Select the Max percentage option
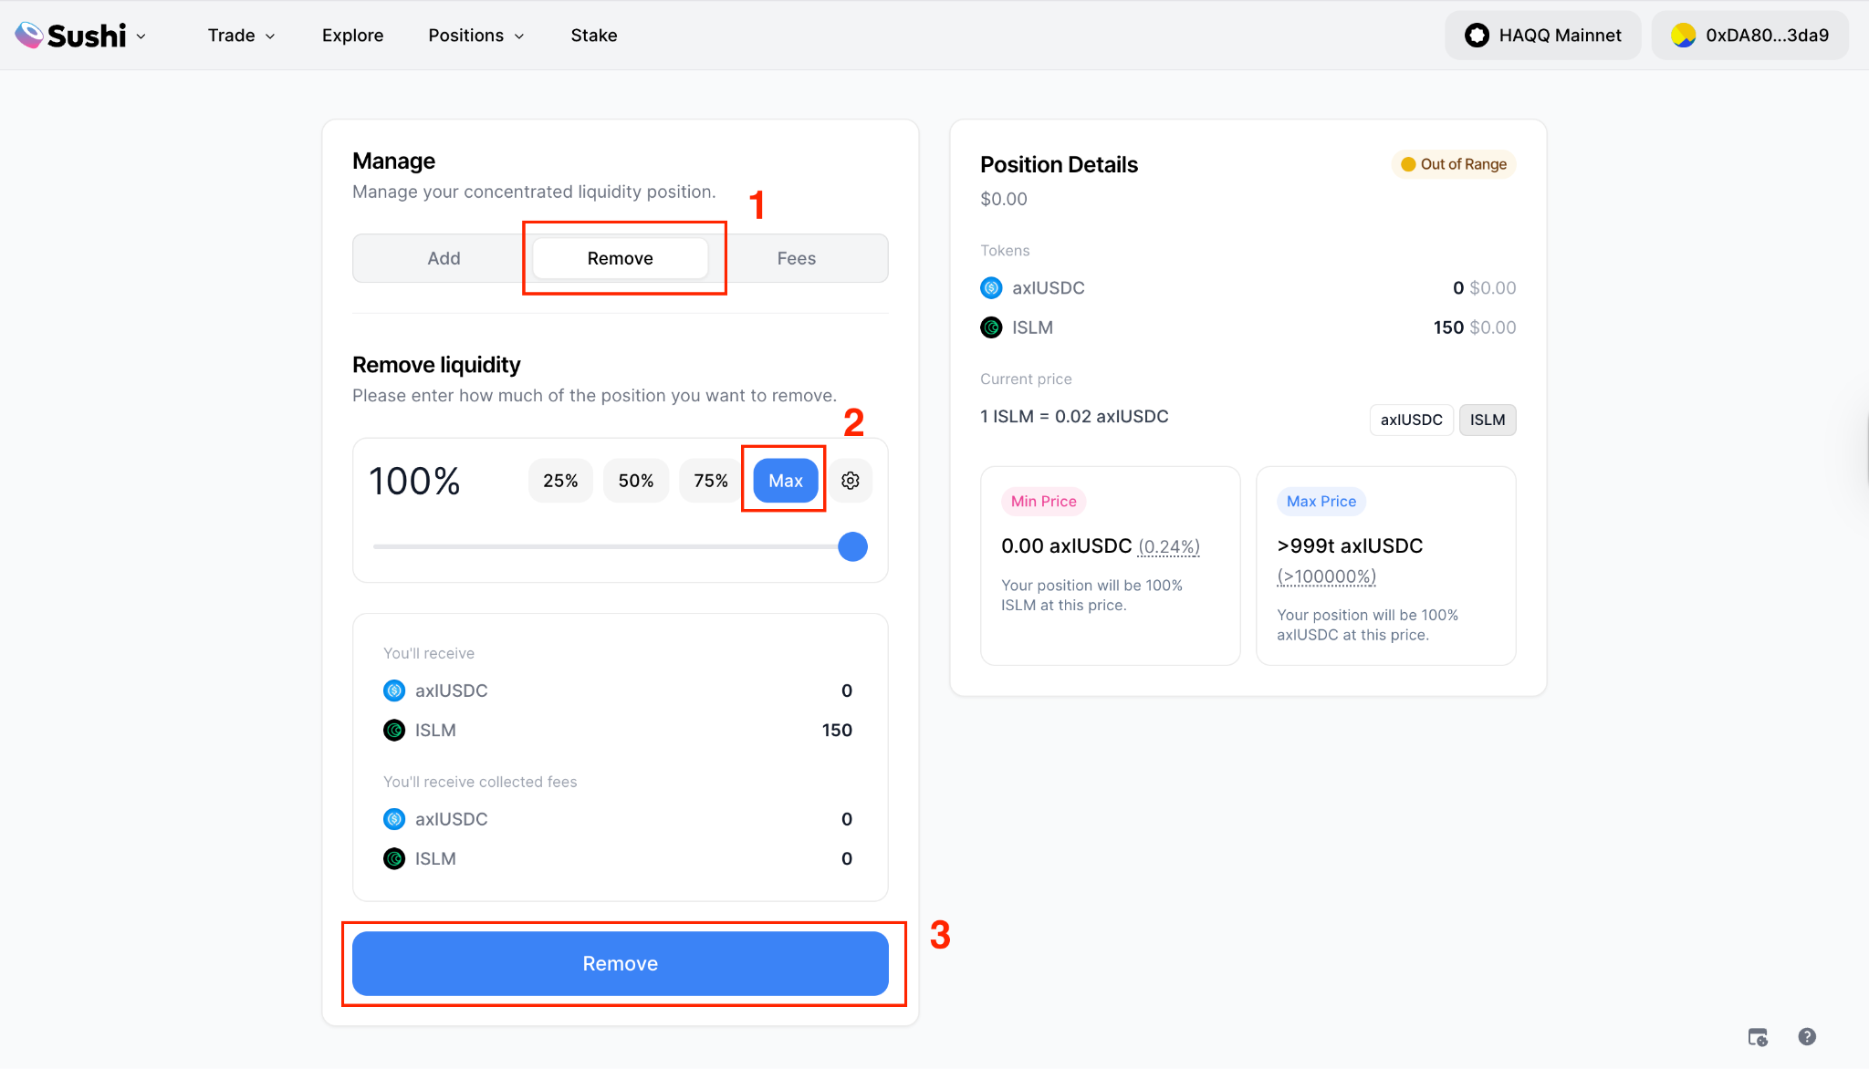The height and width of the screenshot is (1069, 1869). click(785, 481)
